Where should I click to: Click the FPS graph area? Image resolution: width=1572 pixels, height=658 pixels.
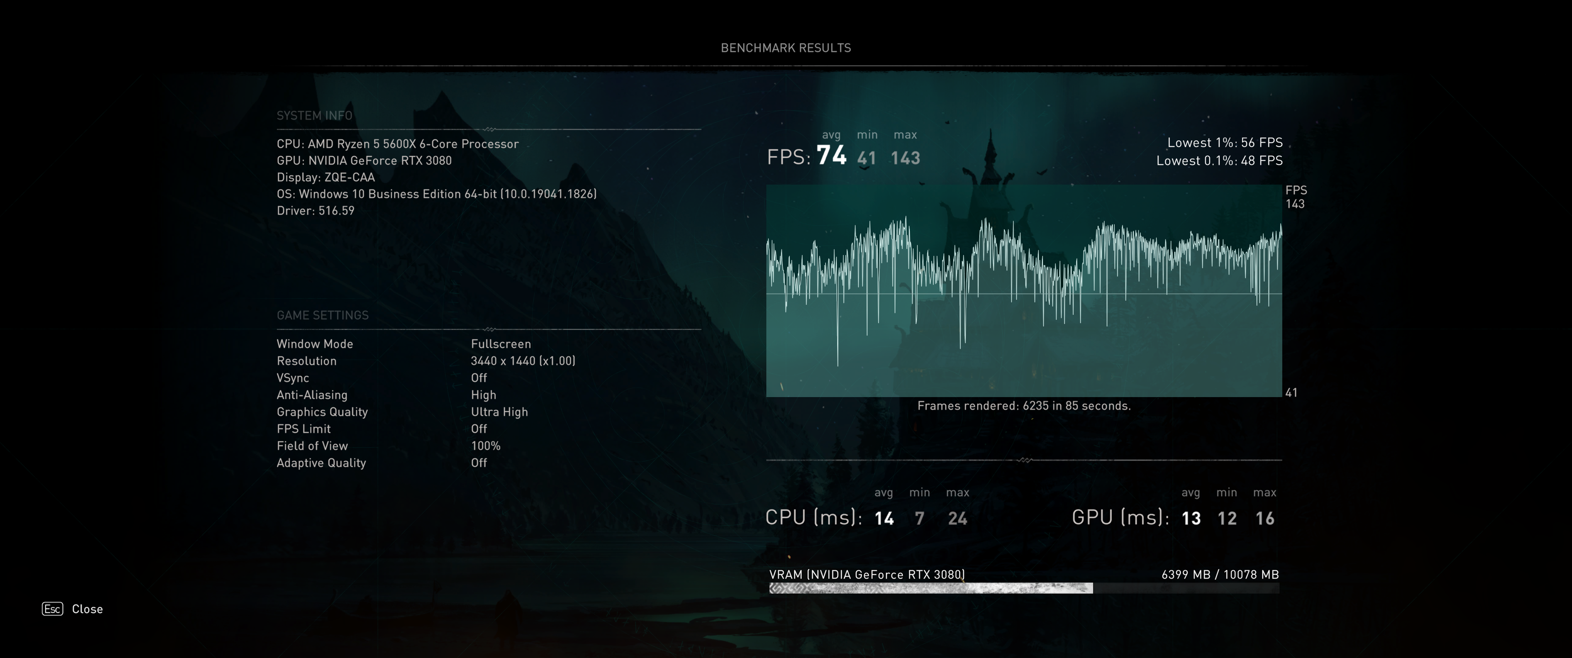[x=1023, y=291]
